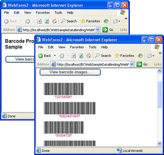Open Favorites star in back window toolbar
Screen dimensions: 164x155
click(90, 21)
